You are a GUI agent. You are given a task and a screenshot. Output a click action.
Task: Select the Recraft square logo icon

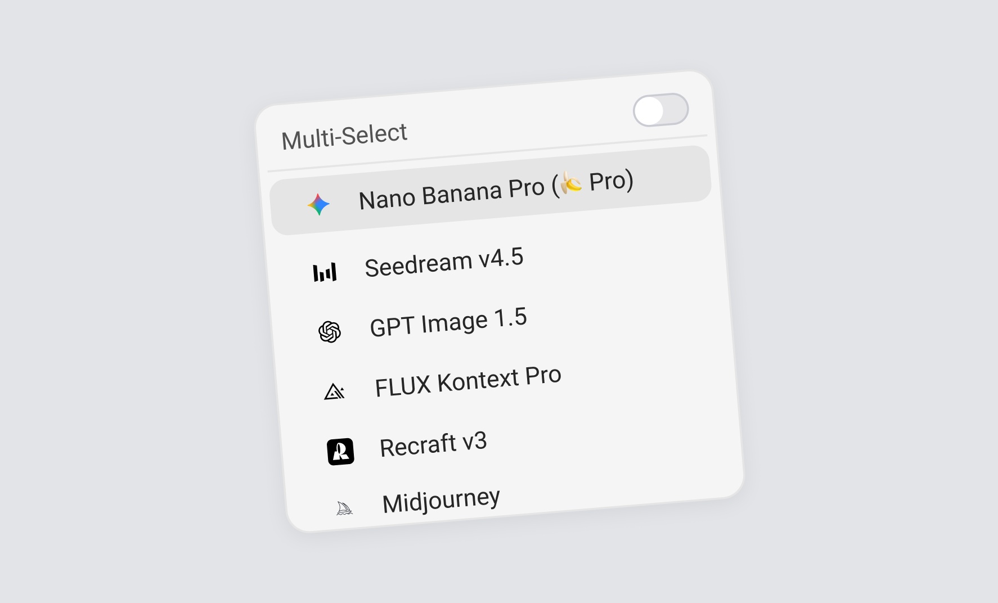(339, 451)
